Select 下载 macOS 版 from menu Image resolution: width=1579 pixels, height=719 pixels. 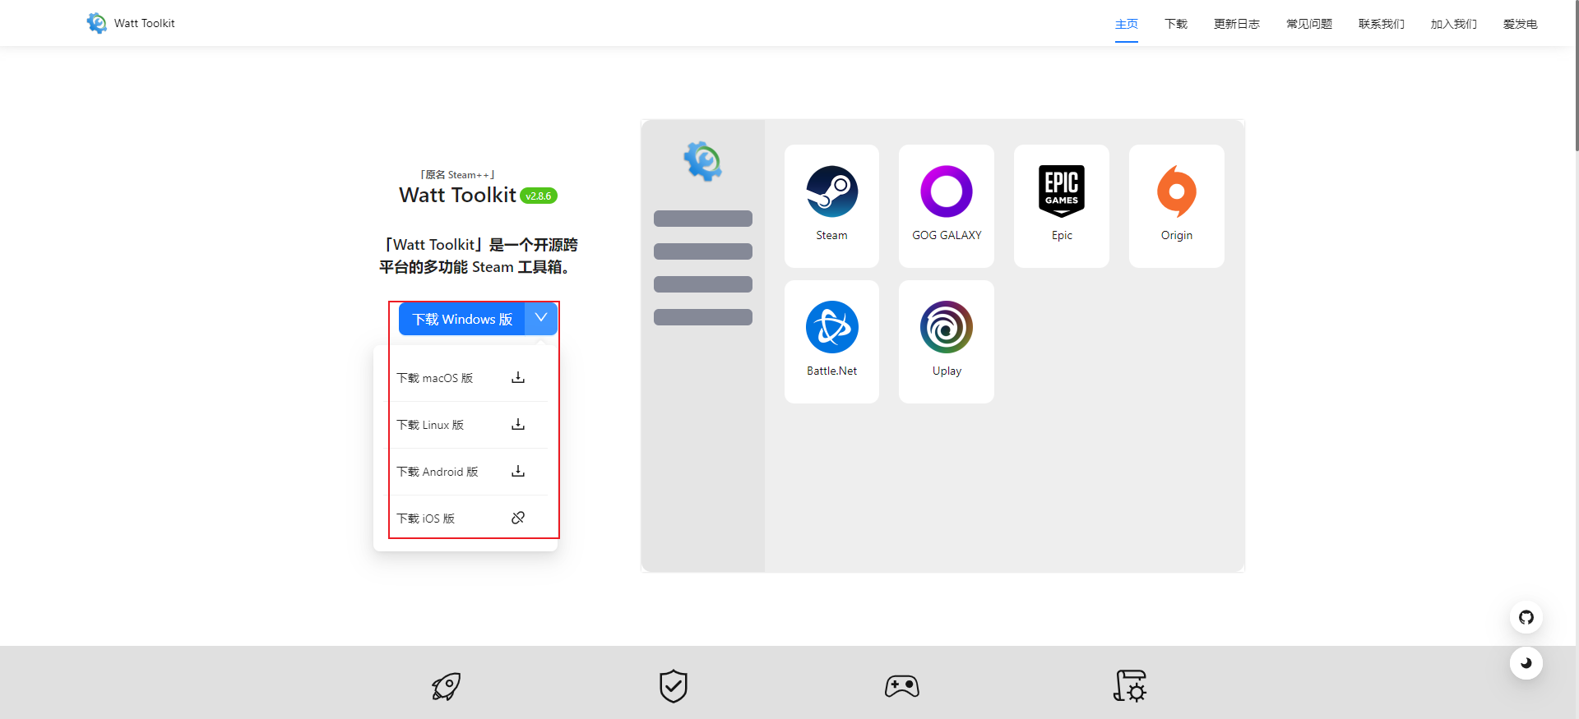(x=434, y=378)
